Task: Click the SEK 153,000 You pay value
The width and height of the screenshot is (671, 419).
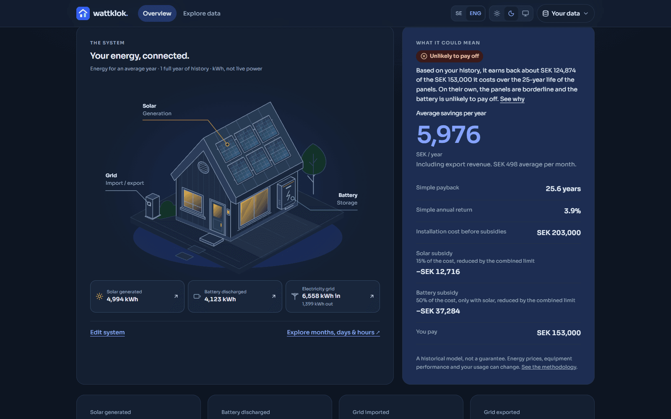Action: click(x=559, y=333)
